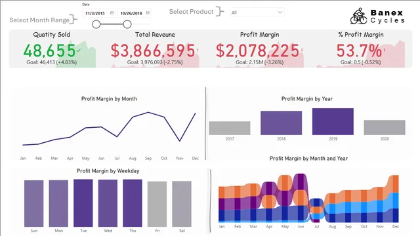Viewport: 420px width, 236px height.
Task: Click the Profit Margin by Year chart title
Action: 307,99
